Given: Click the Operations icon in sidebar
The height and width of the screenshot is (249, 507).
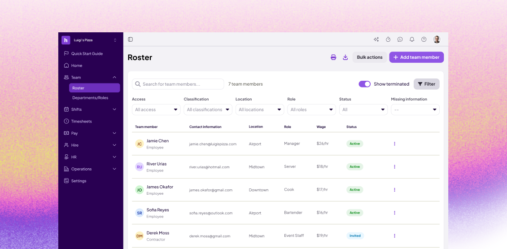Looking at the screenshot, I should pos(66,169).
